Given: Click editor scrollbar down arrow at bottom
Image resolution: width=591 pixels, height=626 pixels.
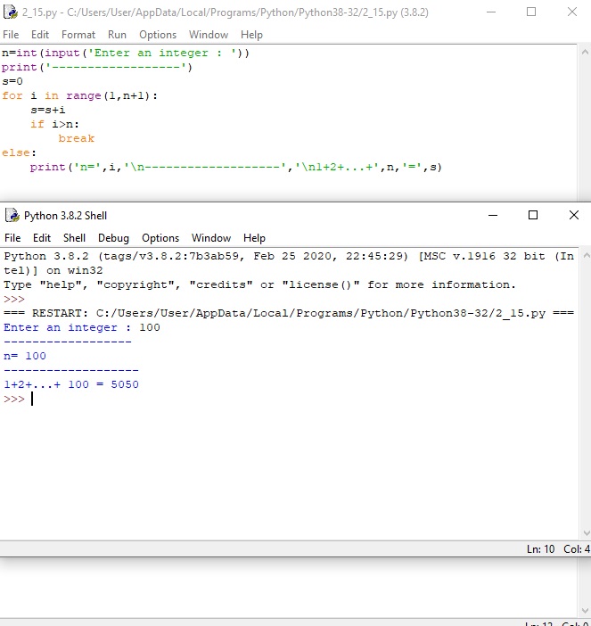Looking at the screenshot, I should click(585, 611).
